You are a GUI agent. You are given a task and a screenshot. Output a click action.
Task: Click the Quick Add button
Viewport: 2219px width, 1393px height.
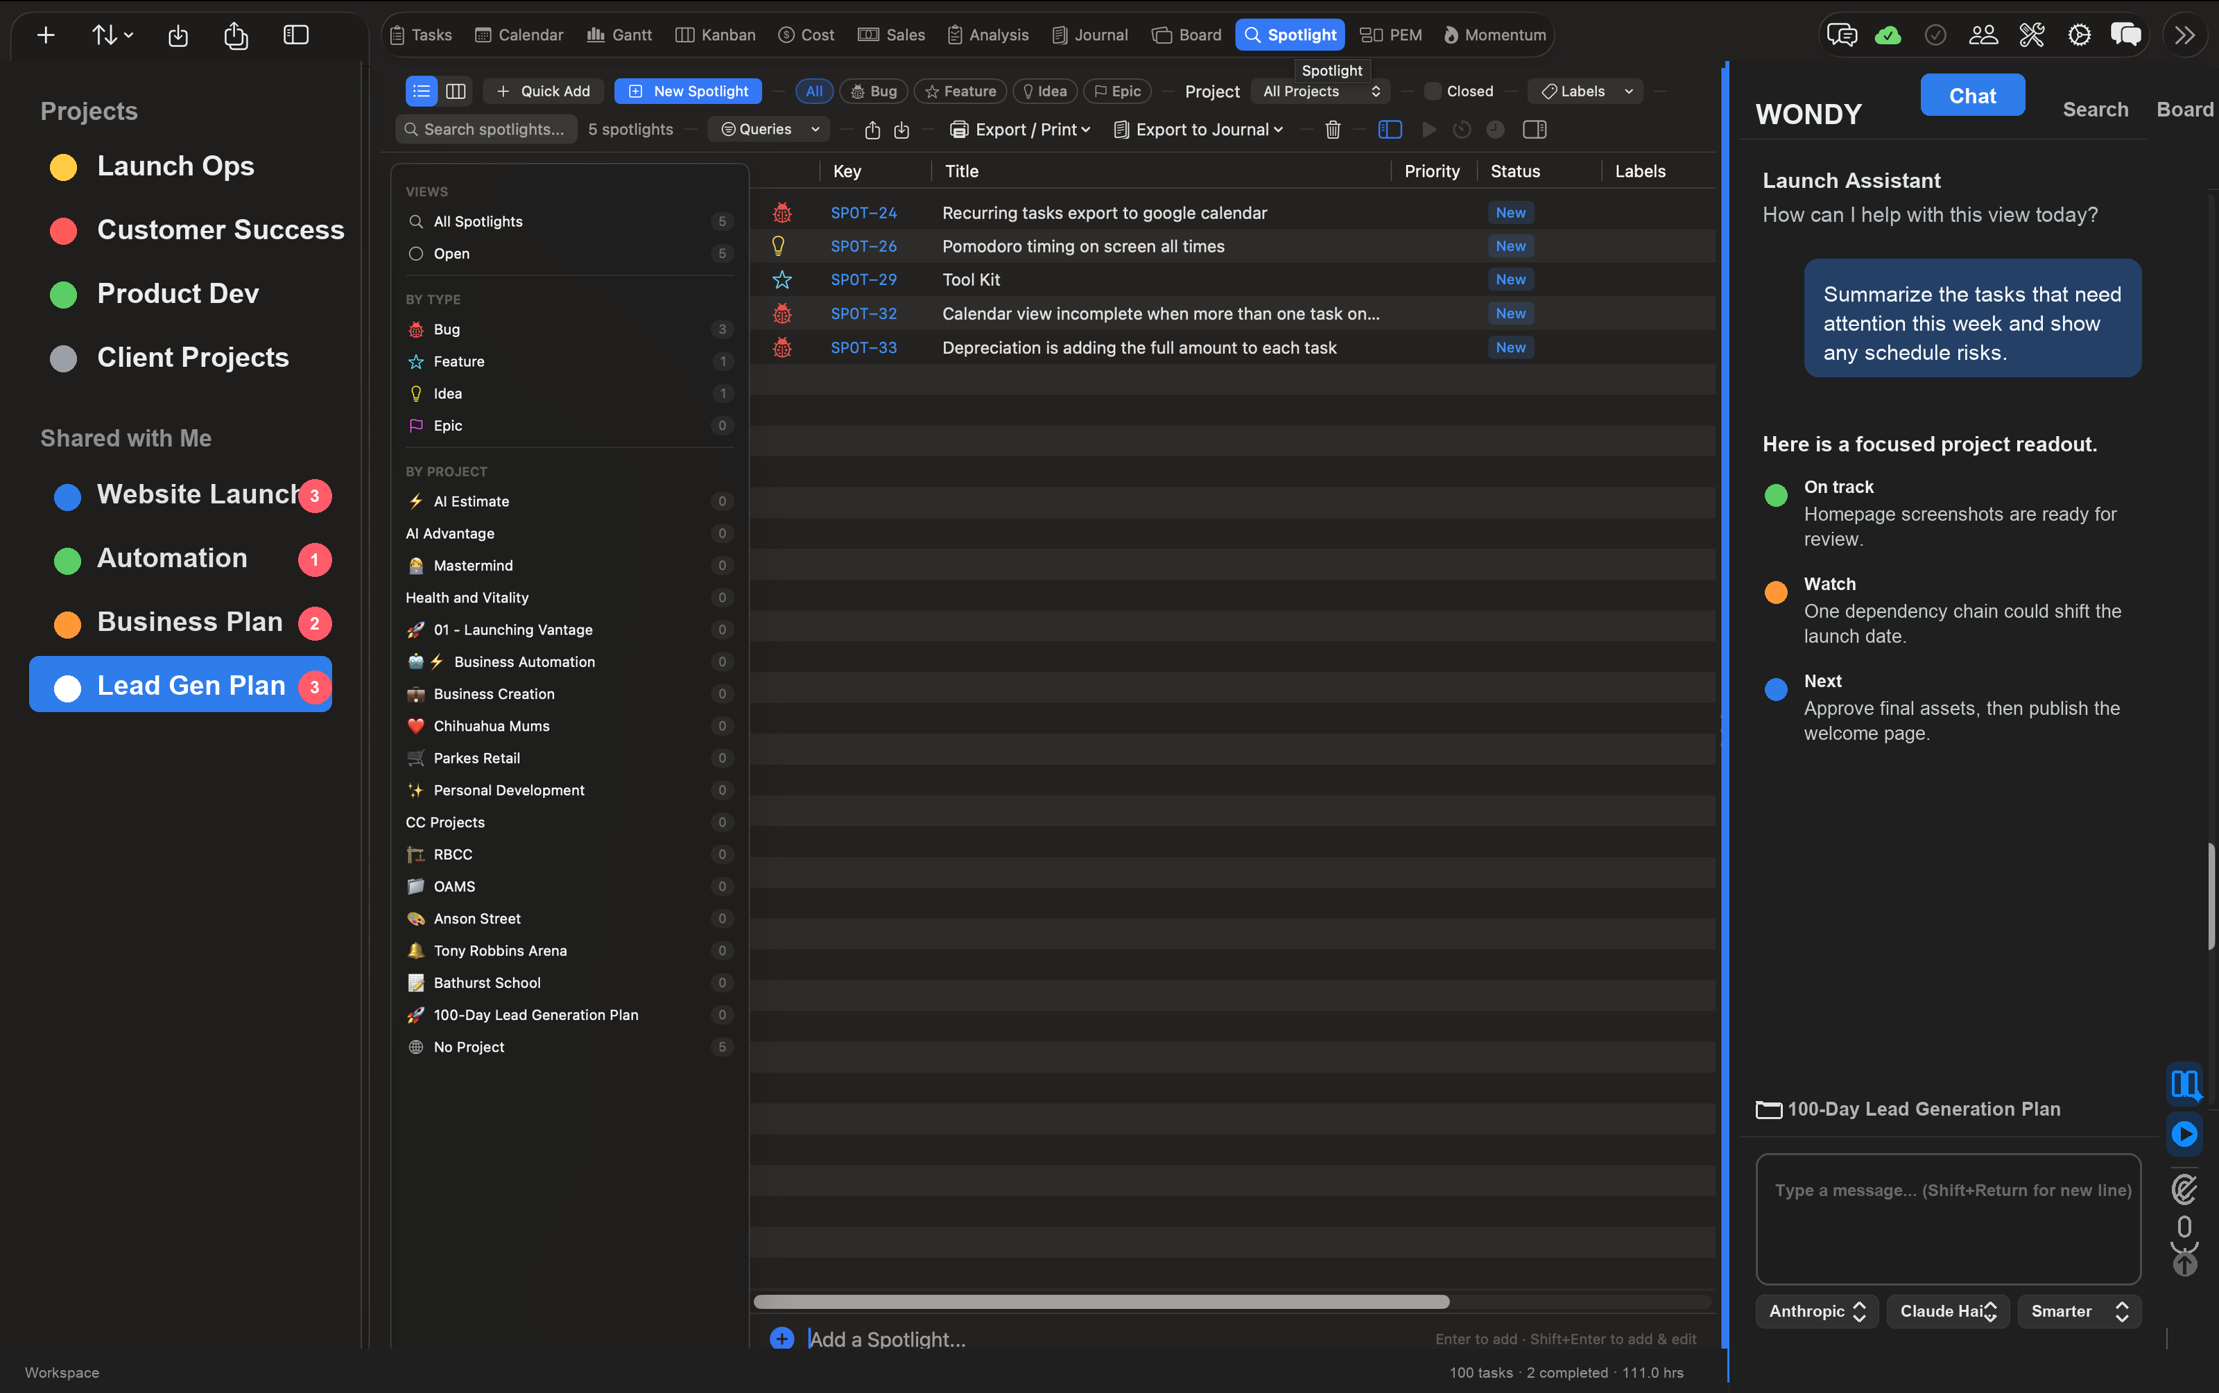click(544, 92)
